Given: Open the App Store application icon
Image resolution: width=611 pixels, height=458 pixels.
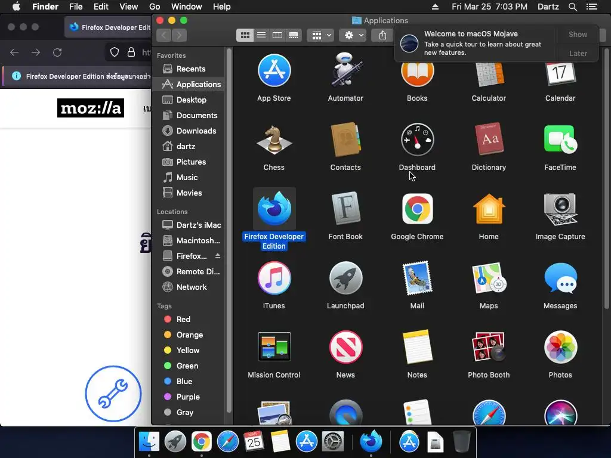Looking at the screenshot, I should [274, 71].
